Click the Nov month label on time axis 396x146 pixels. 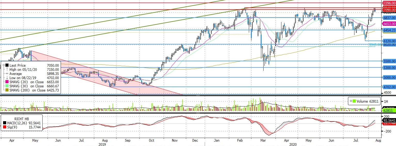click(175, 141)
